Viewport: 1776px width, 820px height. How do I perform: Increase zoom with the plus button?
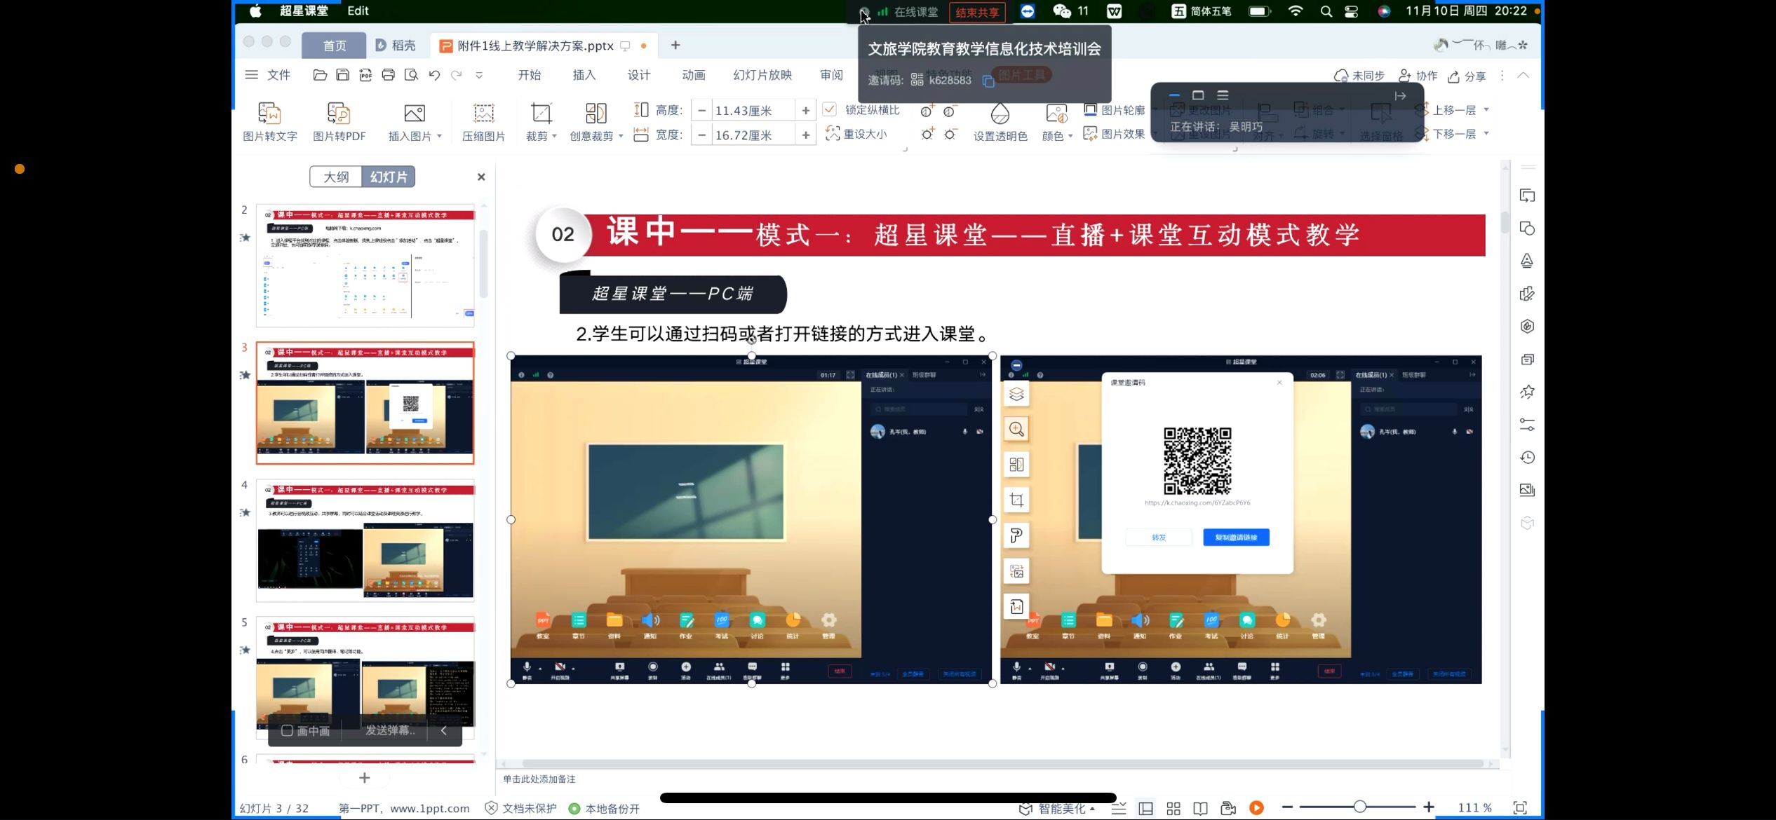click(x=1429, y=807)
